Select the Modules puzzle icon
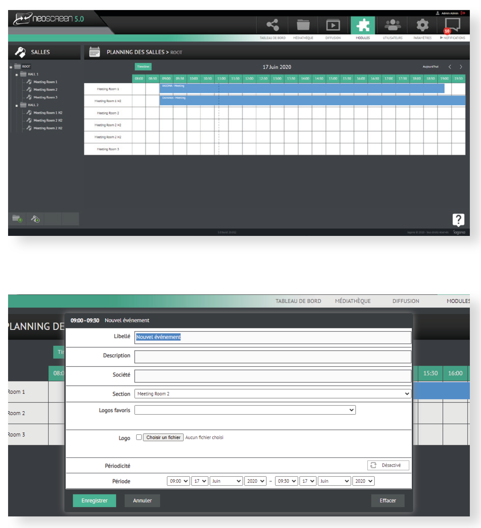The width and height of the screenshot is (481, 528). pos(362,25)
